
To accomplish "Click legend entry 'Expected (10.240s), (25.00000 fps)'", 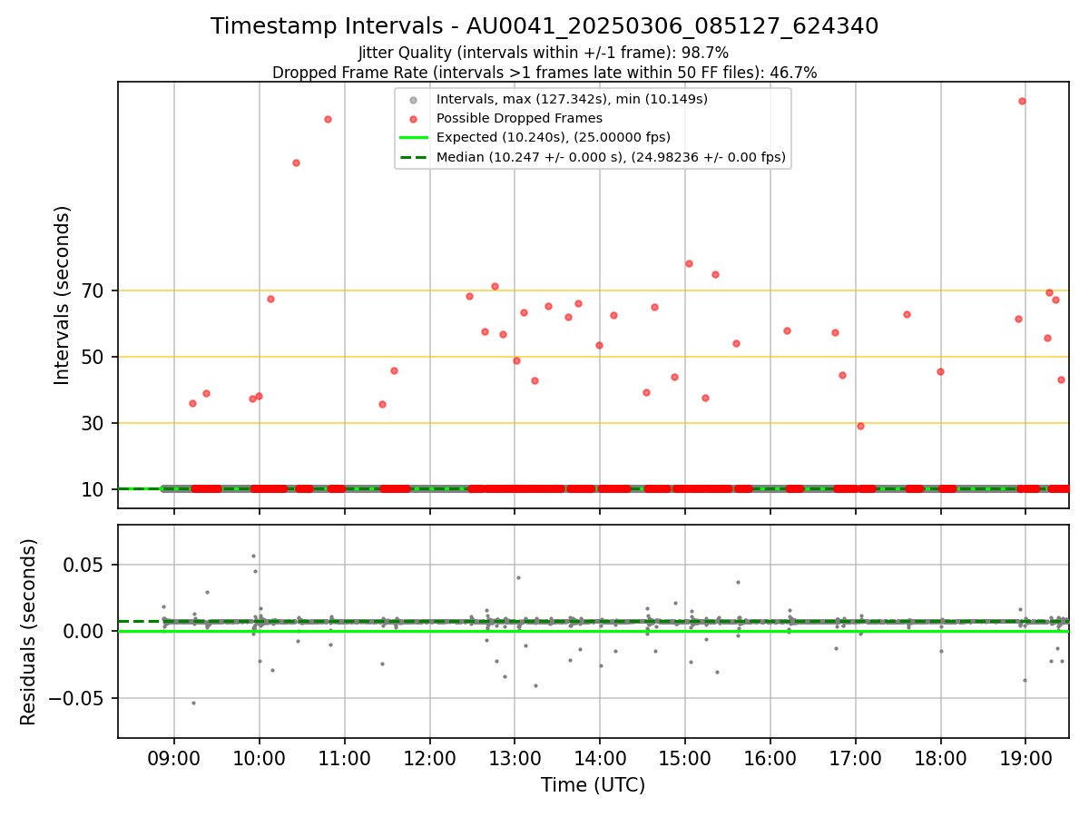I will coord(554,137).
